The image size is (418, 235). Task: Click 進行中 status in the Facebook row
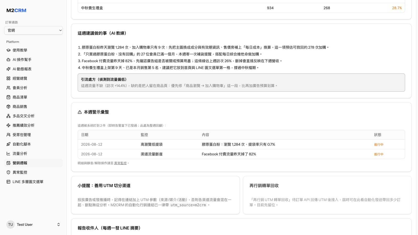click(379, 154)
